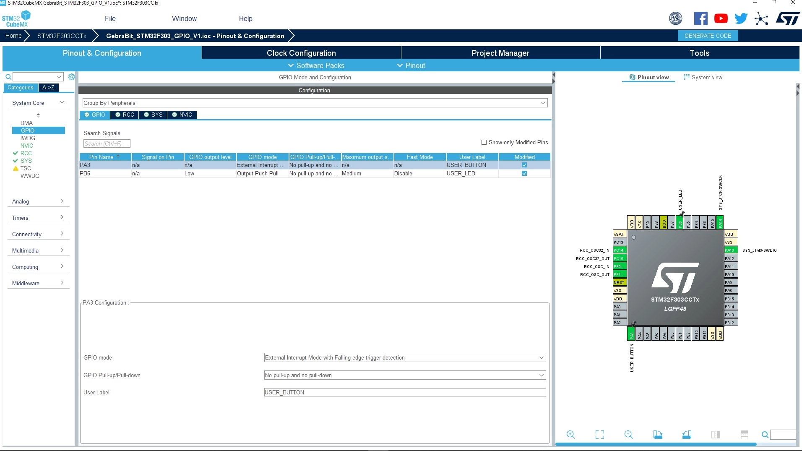Click the ST logo in the header
This screenshot has height=451, width=802.
click(x=787, y=18)
